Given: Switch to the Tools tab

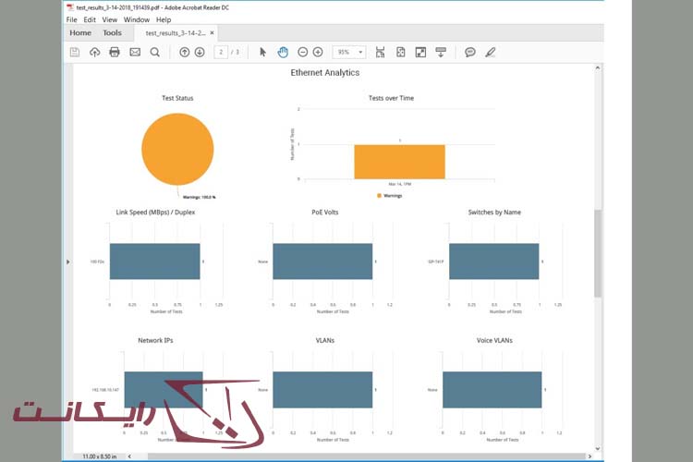Looking at the screenshot, I should (112, 33).
